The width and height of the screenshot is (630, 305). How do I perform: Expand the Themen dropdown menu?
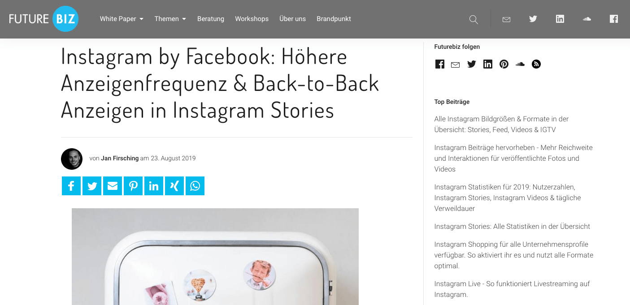click(170, 19)
